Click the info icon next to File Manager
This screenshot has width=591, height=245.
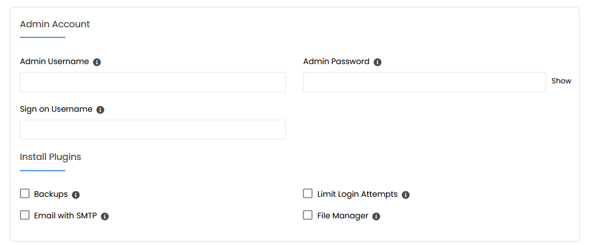coord(376,216)
